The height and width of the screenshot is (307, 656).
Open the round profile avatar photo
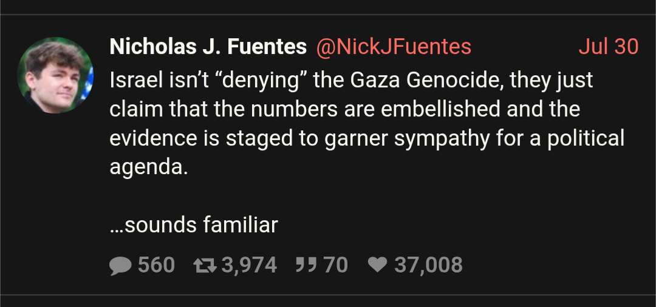click(55, 75)
